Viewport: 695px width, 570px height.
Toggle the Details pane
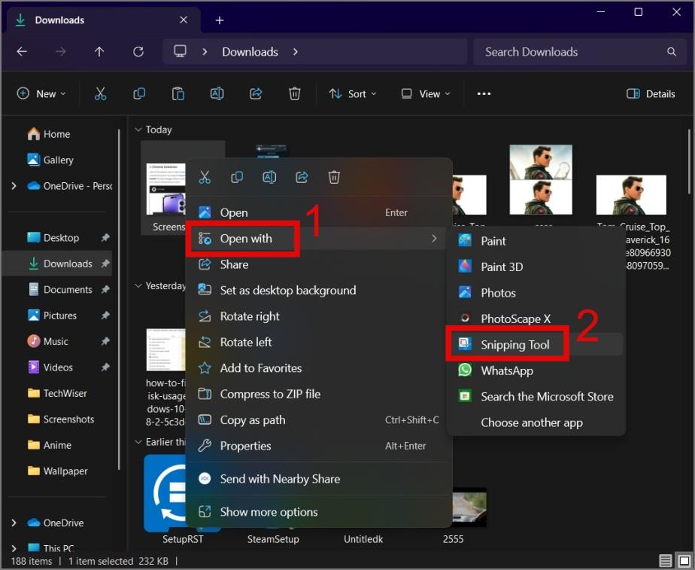tap(651, 93)
